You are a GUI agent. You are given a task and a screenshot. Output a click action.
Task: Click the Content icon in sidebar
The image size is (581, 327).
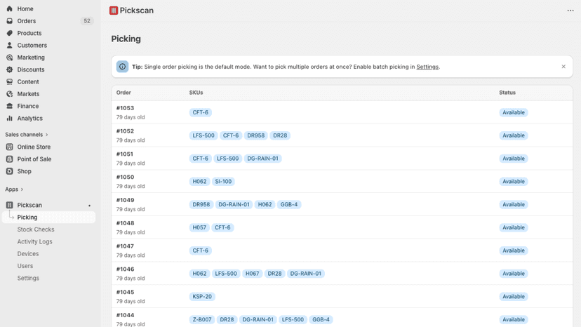[x=10, y=82]
